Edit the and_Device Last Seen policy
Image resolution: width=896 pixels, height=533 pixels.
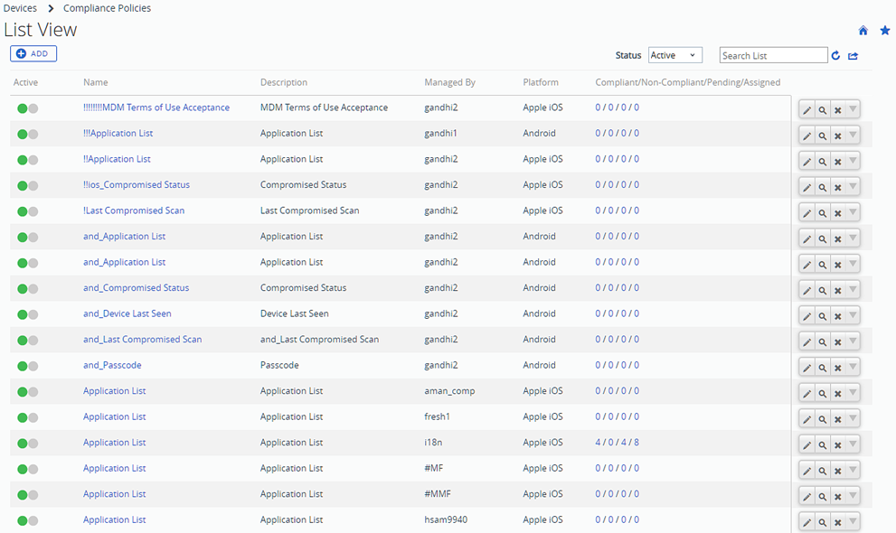(x=806, y=315)
